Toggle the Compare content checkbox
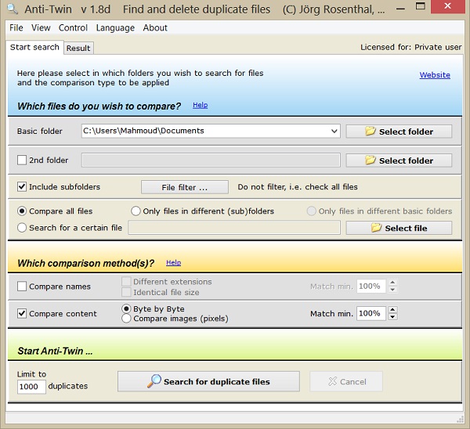This screenshot has height=429, width=470. coord(22,313)
